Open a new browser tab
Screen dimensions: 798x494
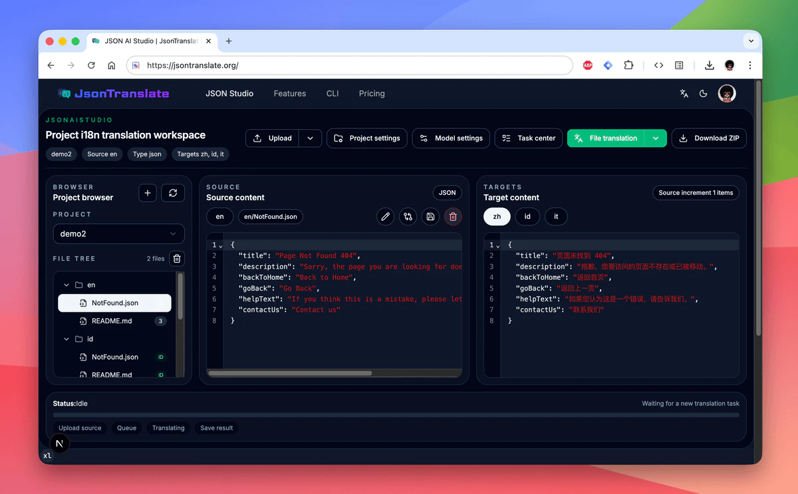tap(229, 41)
